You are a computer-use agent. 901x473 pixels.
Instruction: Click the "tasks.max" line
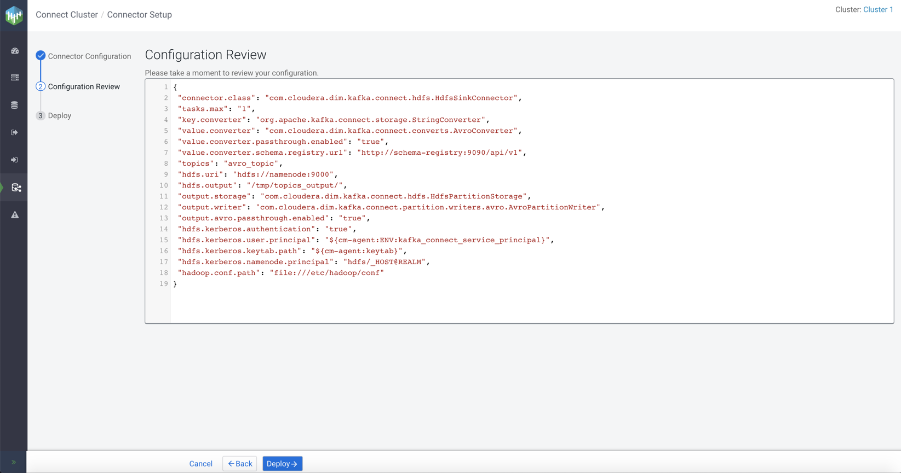click(216, 109)
